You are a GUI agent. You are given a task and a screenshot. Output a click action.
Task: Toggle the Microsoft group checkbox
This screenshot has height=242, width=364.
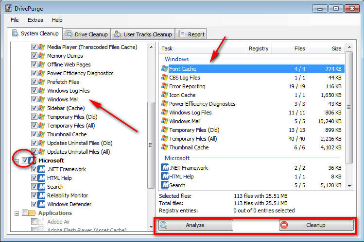tap(25, 160)
